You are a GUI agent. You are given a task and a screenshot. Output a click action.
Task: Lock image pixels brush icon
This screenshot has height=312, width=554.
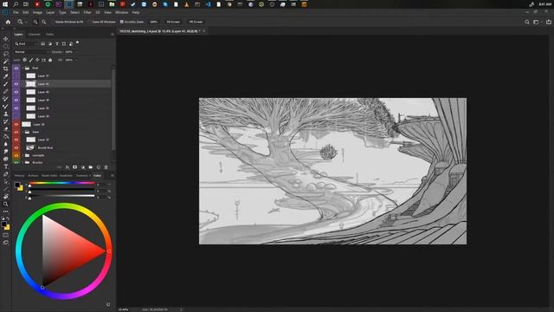[31, 60]
